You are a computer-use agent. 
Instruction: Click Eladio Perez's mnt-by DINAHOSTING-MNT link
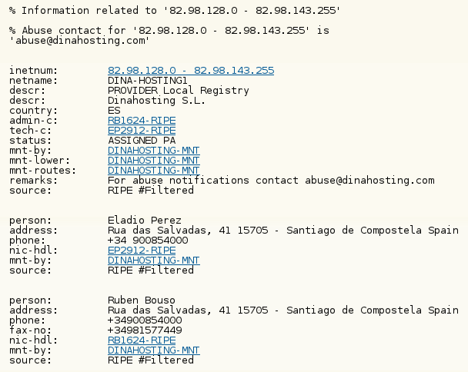[153, 261]
